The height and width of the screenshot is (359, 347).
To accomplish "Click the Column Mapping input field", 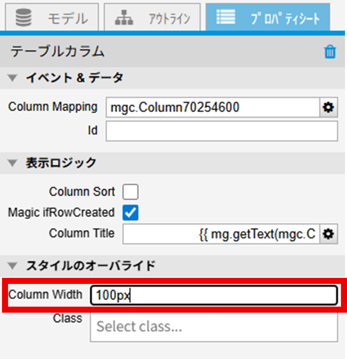I will pos(212,108).
